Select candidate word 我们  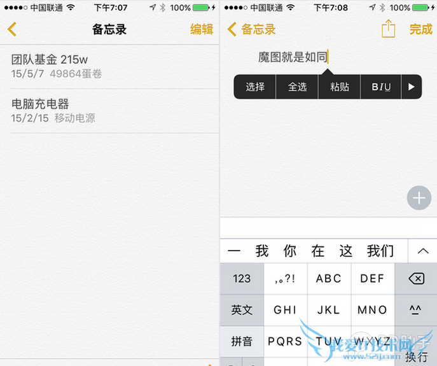[x=380, y=251]
